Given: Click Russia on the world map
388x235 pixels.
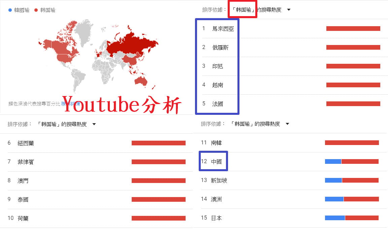Looking at the screenshot, I should [x=131, y=44].
